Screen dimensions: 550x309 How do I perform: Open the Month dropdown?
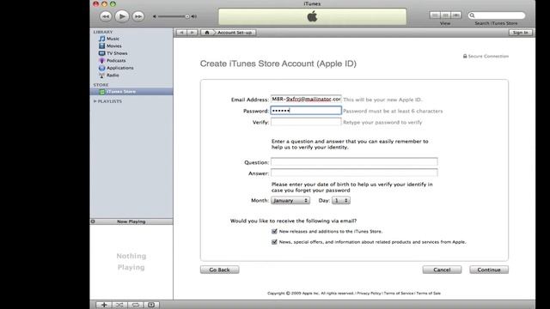click(x=290, y=200)
